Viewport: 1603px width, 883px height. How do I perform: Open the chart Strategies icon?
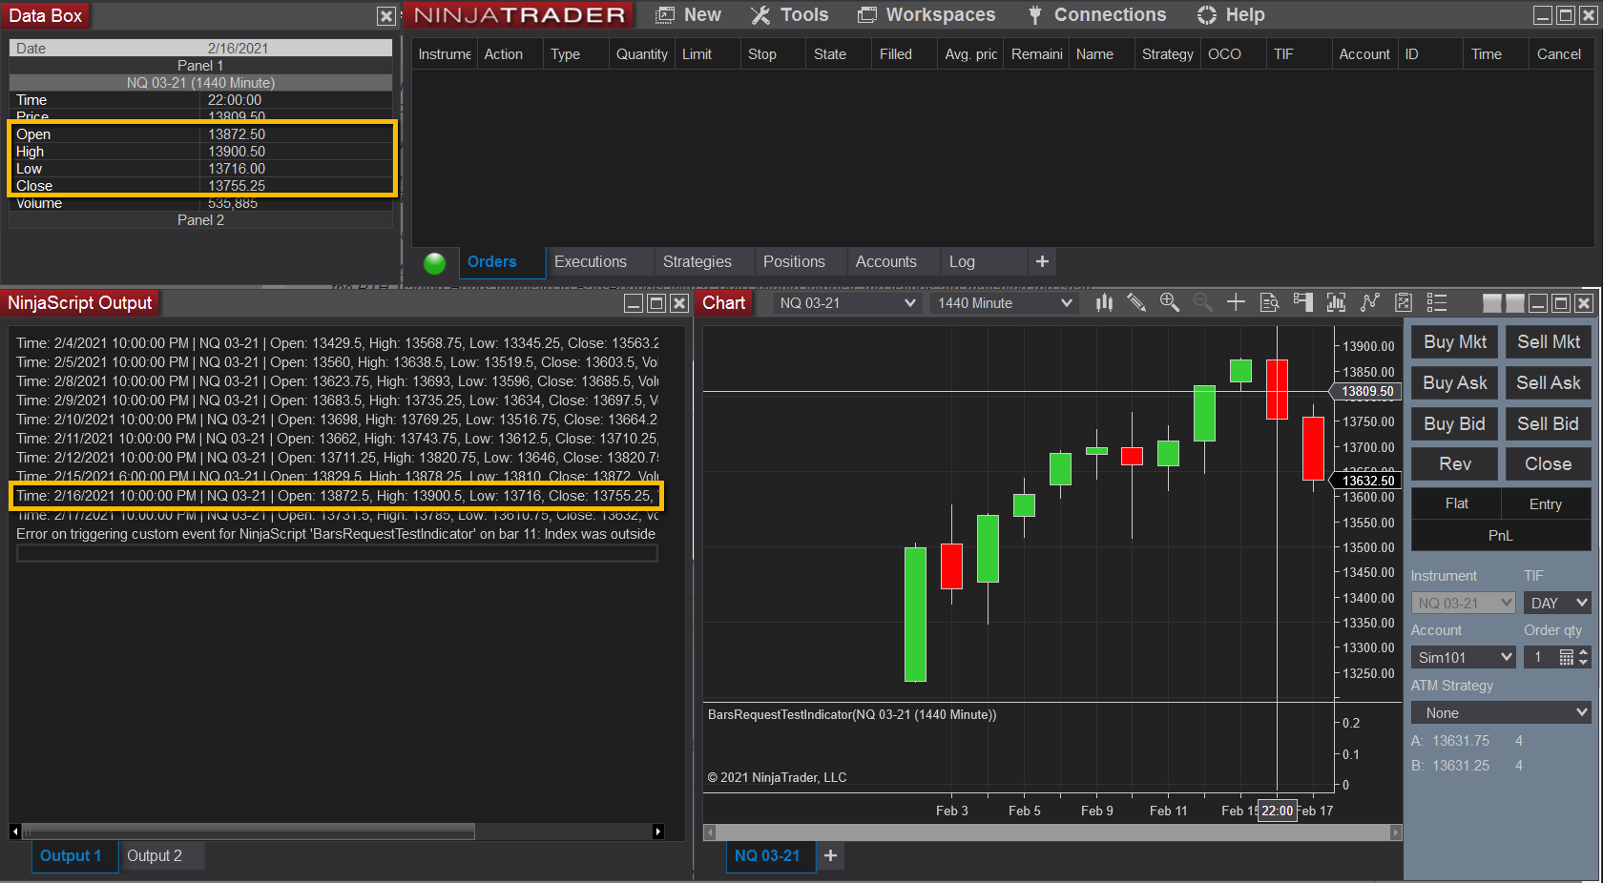pos(1370,302)
